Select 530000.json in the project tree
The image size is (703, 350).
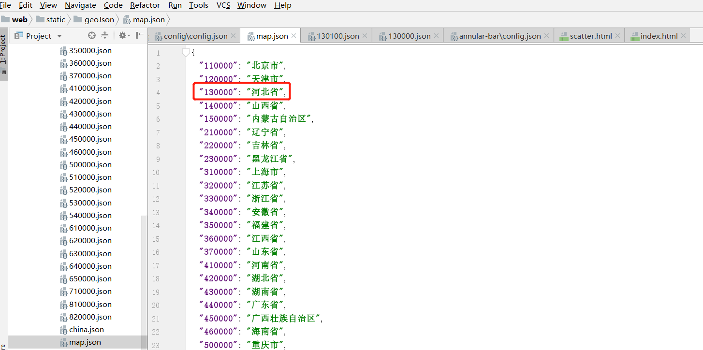[86, 203]
